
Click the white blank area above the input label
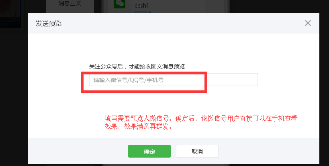click(173, 48)
